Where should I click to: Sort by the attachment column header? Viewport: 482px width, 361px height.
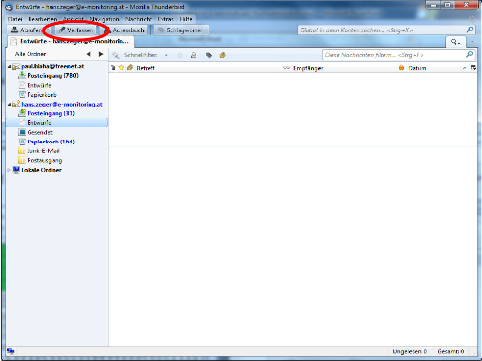pyautogui.click(x=130, y=68)
